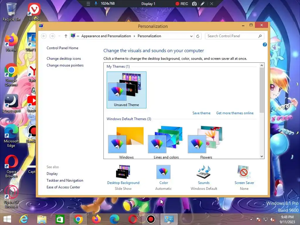Viewport: 300px width, 225px height.
Task: Open the Screen Saver settings icon
Action: (x=244, y=172)
